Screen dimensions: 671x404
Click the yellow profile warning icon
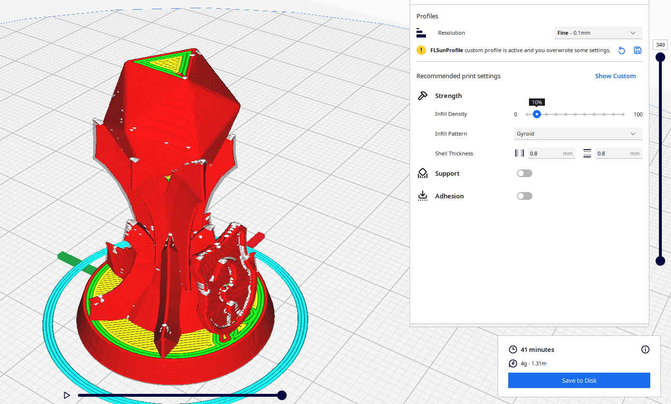(x=421, y=50)
